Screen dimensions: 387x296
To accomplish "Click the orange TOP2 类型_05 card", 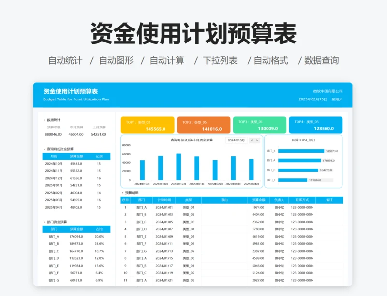I will (204, 125).
